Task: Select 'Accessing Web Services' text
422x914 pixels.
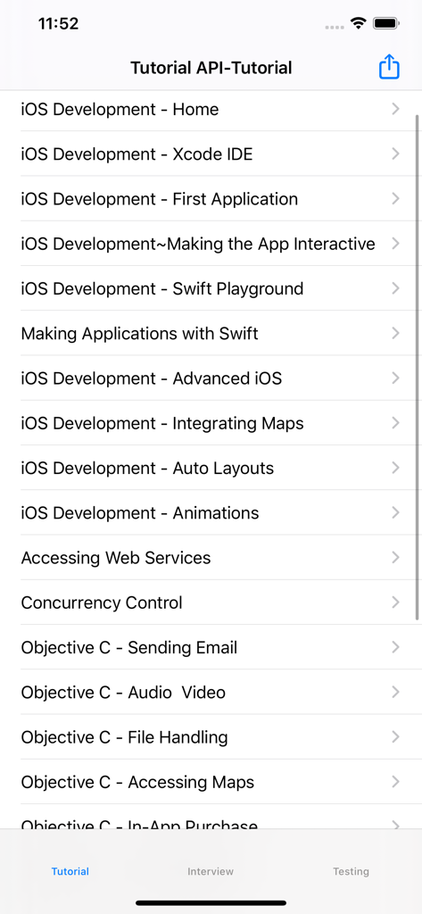Action: click(116, 559)
